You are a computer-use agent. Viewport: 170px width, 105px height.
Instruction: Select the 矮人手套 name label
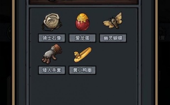tap(52, 70)
